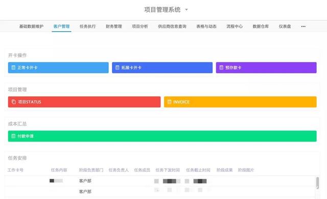Open the green 付款申请 button
Screen dimensions: 327x199
click(x=162, y=136)
